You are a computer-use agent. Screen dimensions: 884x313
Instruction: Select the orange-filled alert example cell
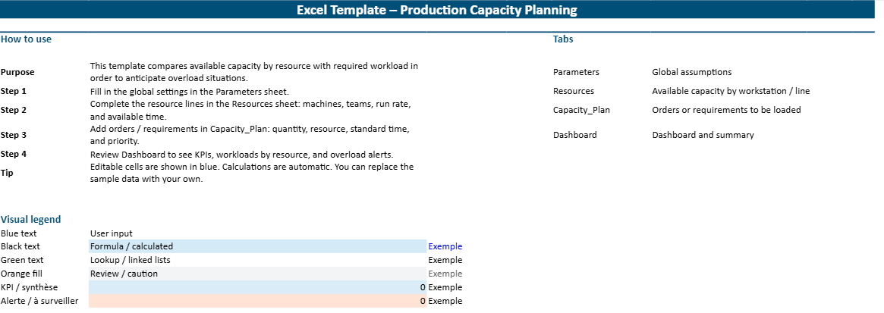256,301
